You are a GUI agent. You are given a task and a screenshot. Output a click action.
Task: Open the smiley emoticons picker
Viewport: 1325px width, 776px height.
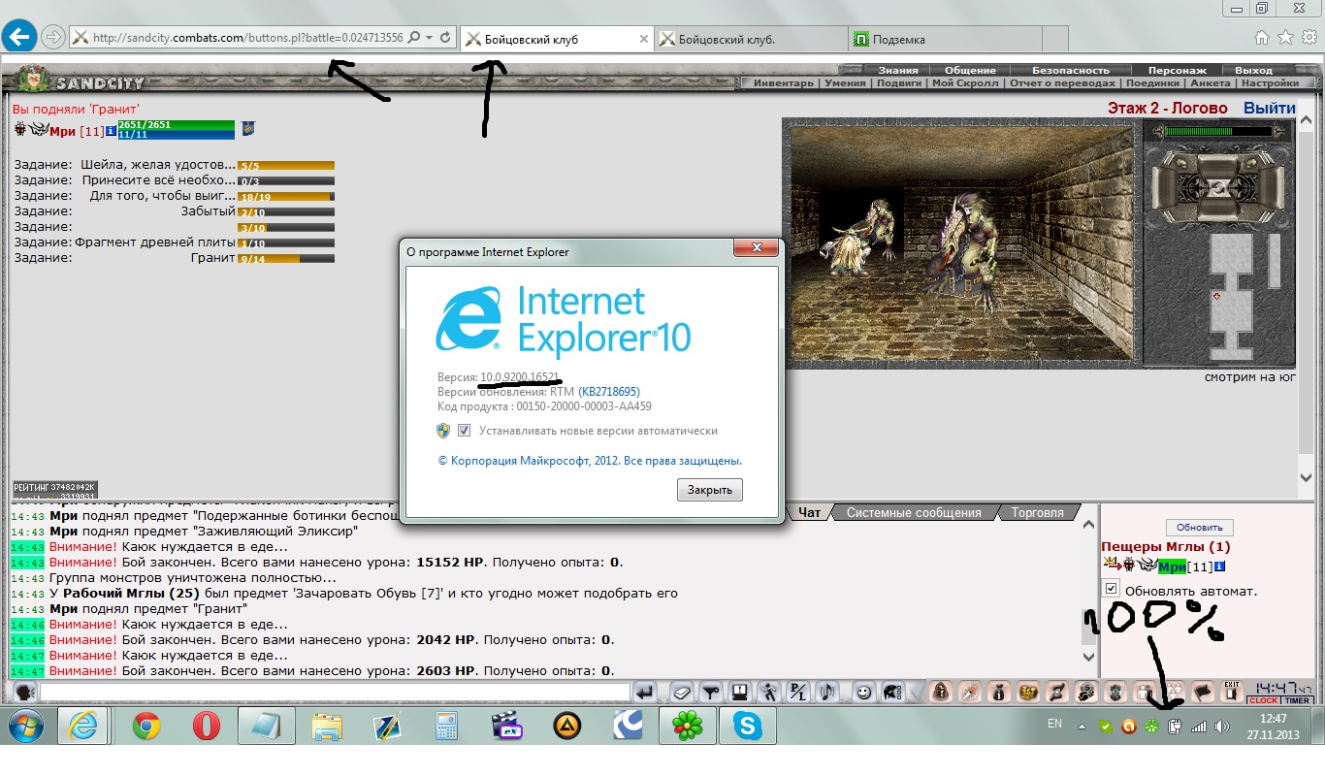[863, 693]
